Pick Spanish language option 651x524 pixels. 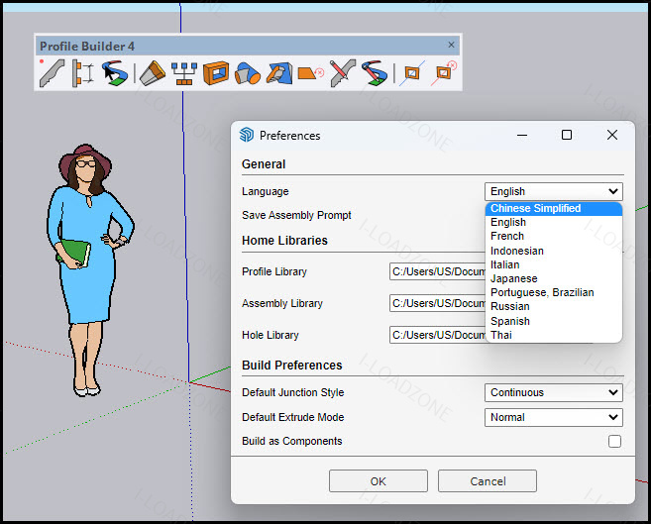(554, 321)
